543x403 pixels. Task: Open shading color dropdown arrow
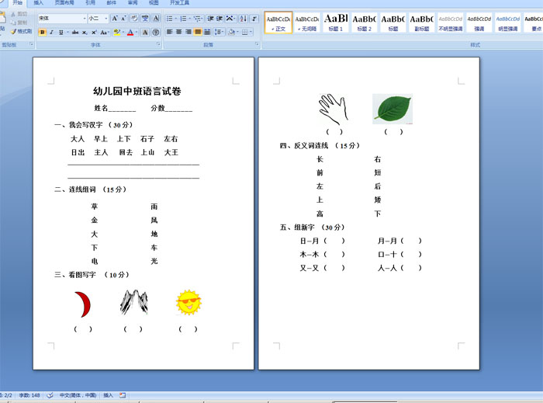[238, 32]
